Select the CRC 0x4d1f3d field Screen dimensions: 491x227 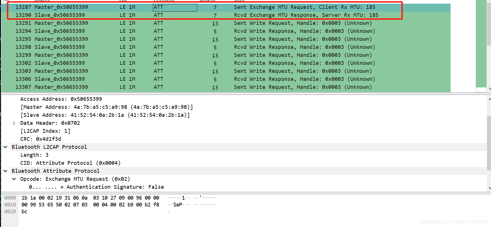pos(41,139)
